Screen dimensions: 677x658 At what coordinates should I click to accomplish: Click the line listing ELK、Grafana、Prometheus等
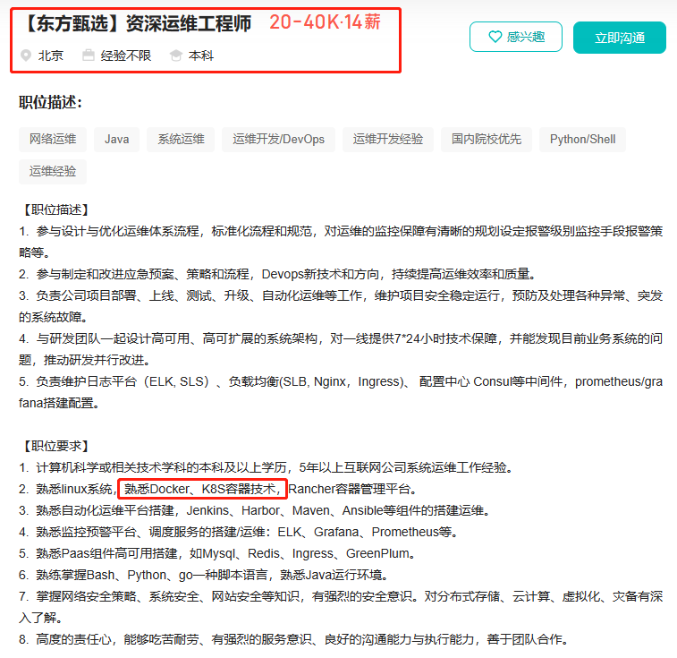(238, 532)
